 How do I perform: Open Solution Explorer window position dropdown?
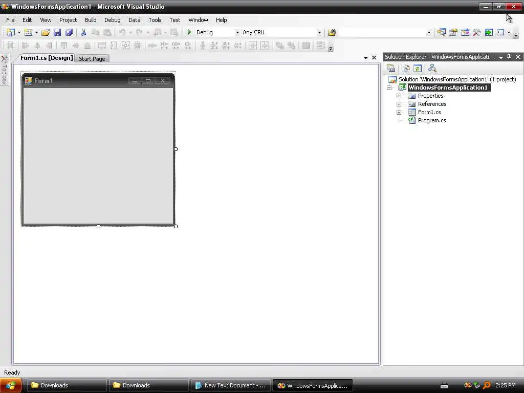pyautogui.click(x=500, y=57)
